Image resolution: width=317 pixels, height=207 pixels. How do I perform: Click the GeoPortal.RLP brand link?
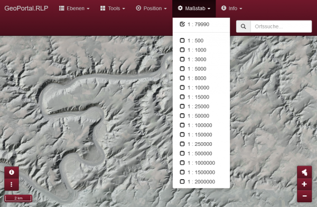[x=26, y=8]
